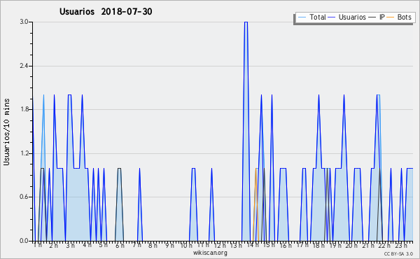
Task: Click the dark blue Usuarios legend line
Action: (x=332, y=17)
